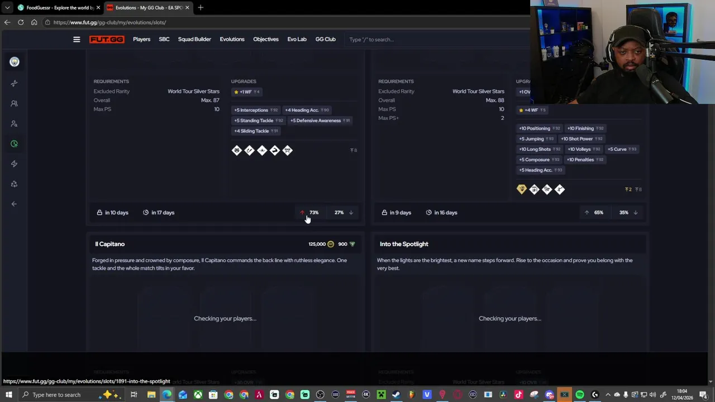Open the FUT.GG hamburger menu
715x402 pixels.
pos(77,39)
